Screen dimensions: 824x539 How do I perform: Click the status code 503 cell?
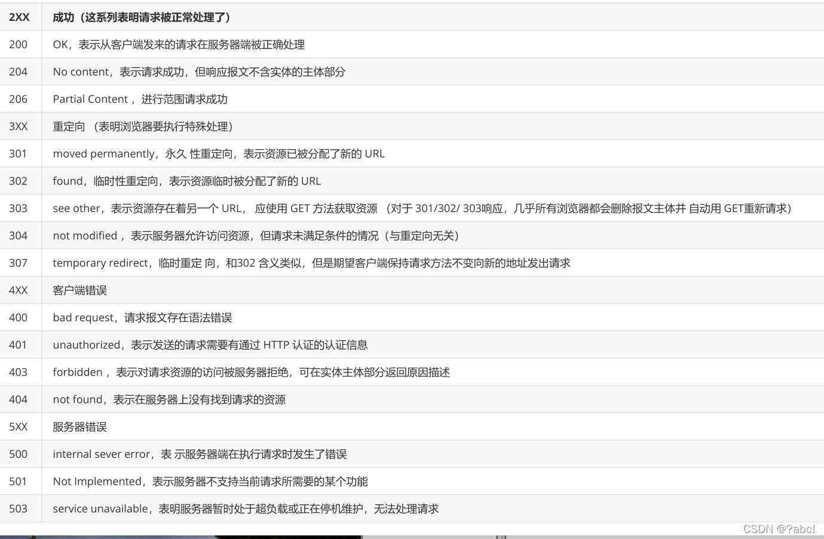[20, 509]
